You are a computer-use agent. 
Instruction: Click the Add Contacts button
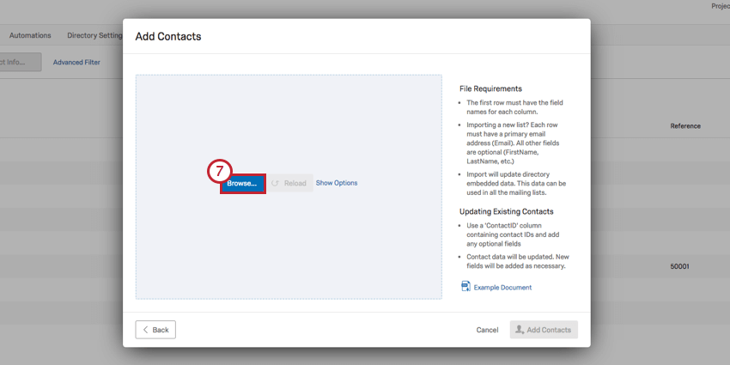[544, 330]
